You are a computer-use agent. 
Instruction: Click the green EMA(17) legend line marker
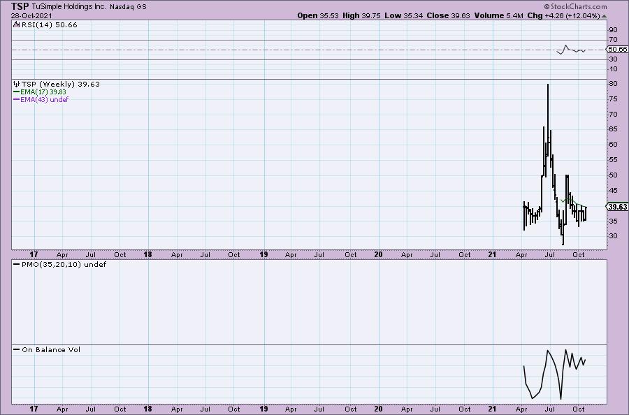(x=17, y=92)
